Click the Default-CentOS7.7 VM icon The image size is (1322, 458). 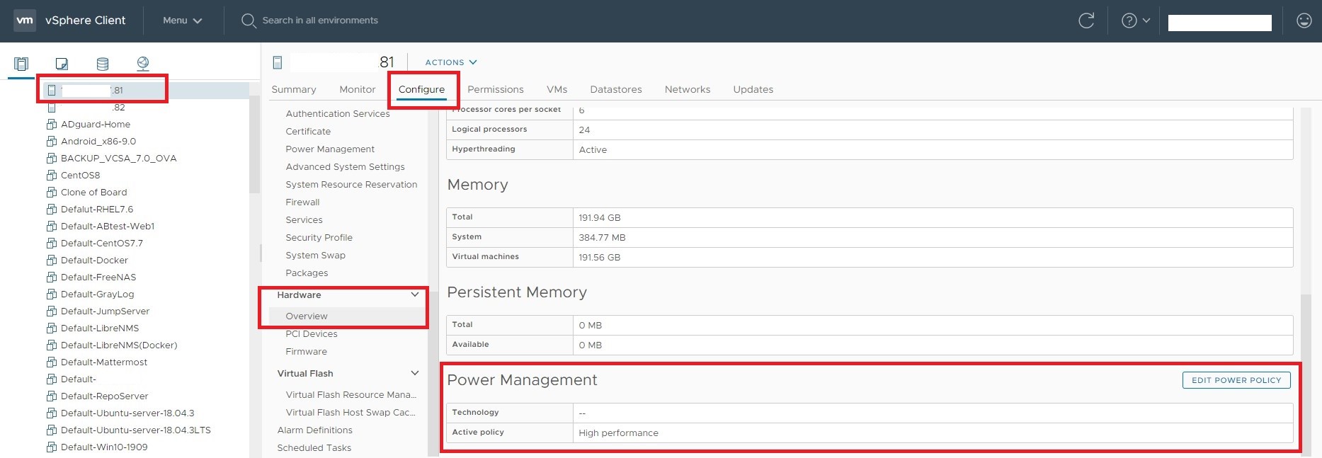[x=52, y=243]
